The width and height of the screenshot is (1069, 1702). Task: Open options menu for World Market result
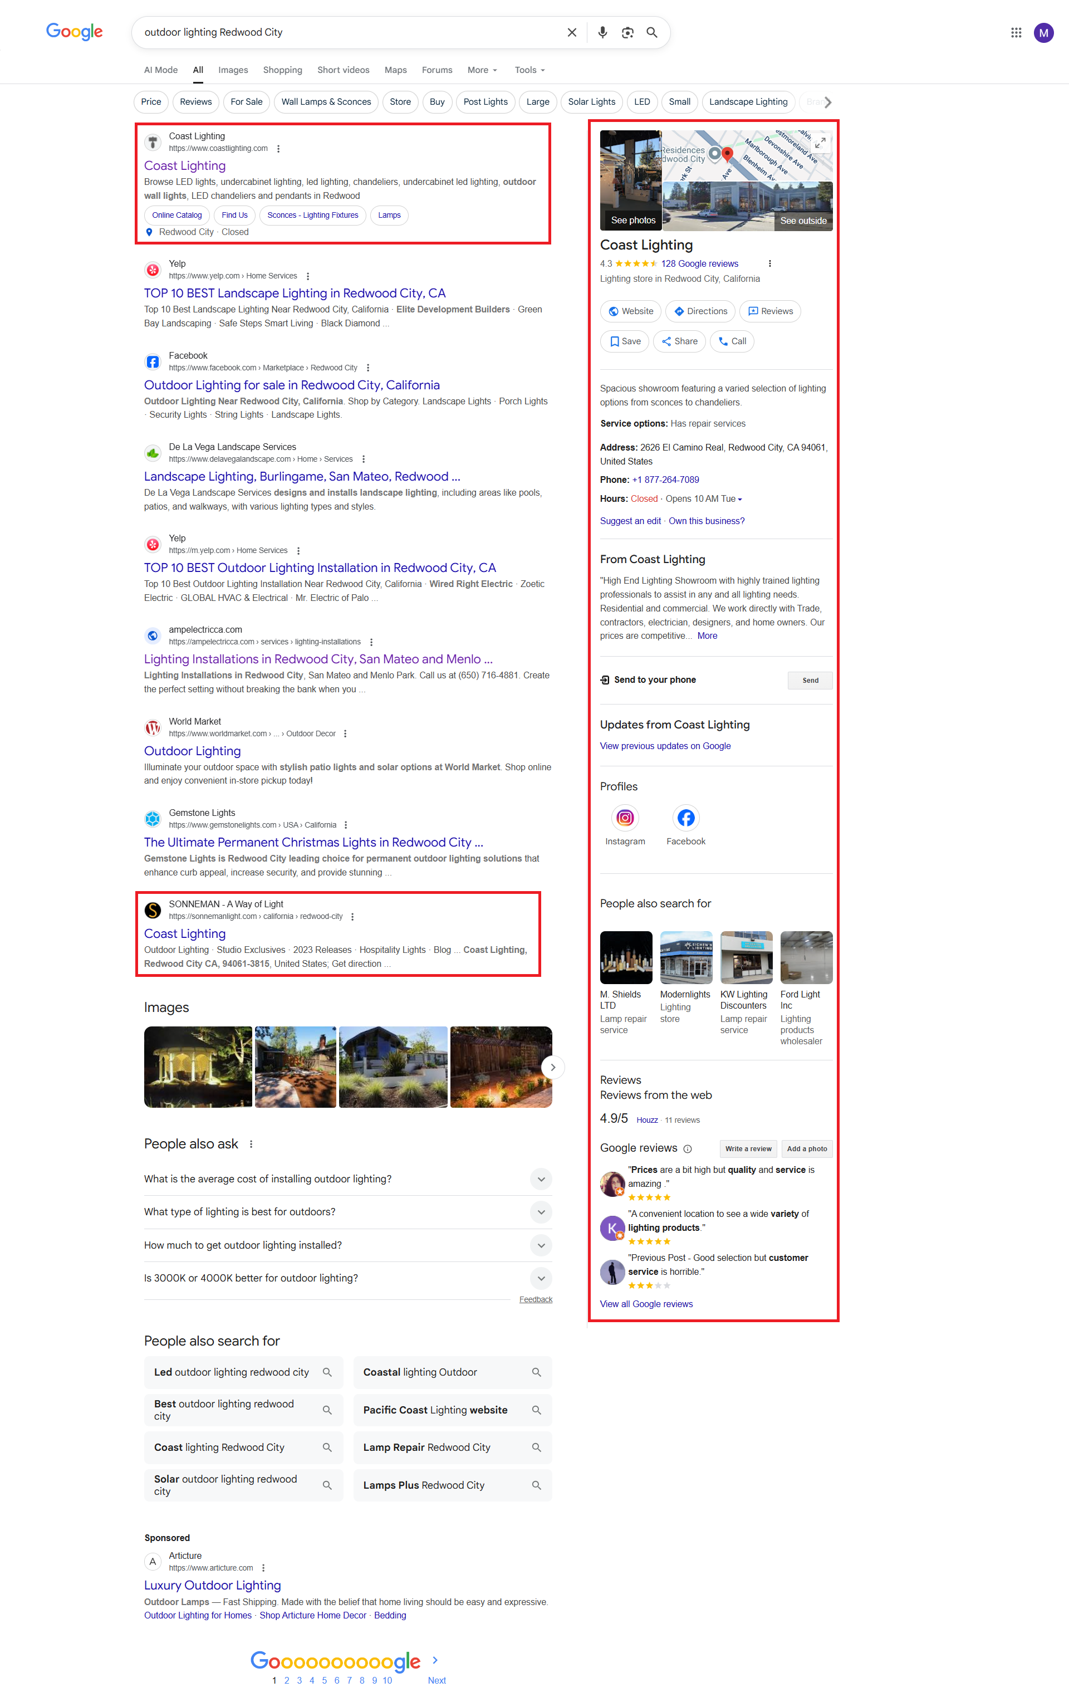[x=346, y=733]
